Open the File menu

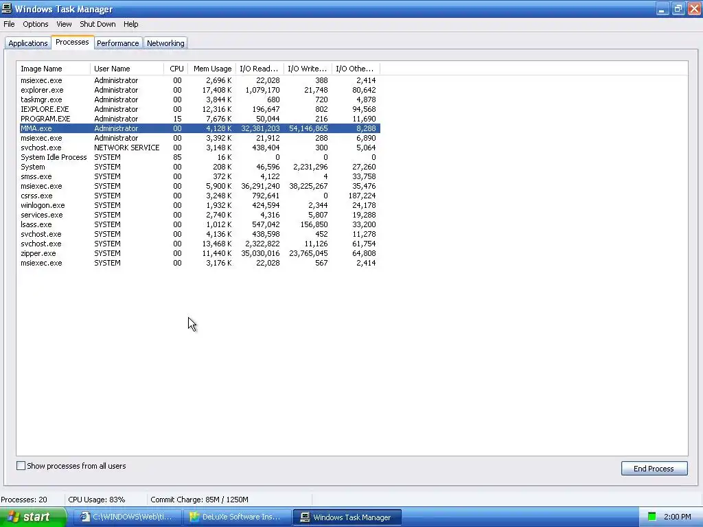[9, 24]
